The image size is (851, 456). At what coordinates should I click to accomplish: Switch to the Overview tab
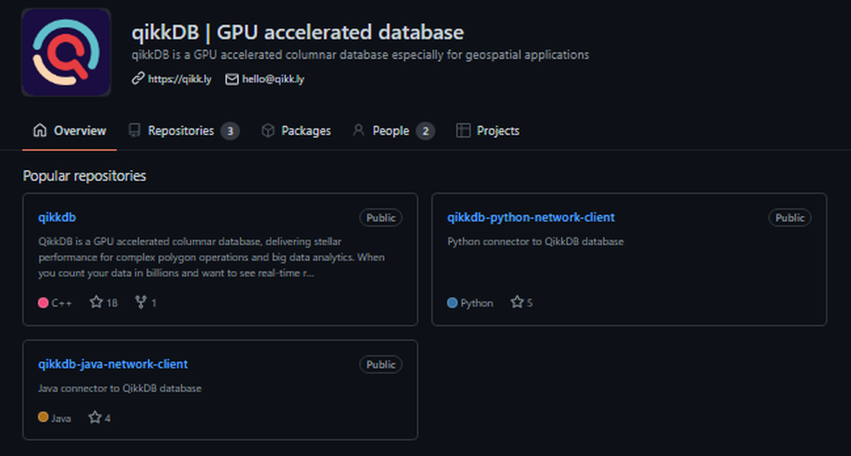coord(70,131)
